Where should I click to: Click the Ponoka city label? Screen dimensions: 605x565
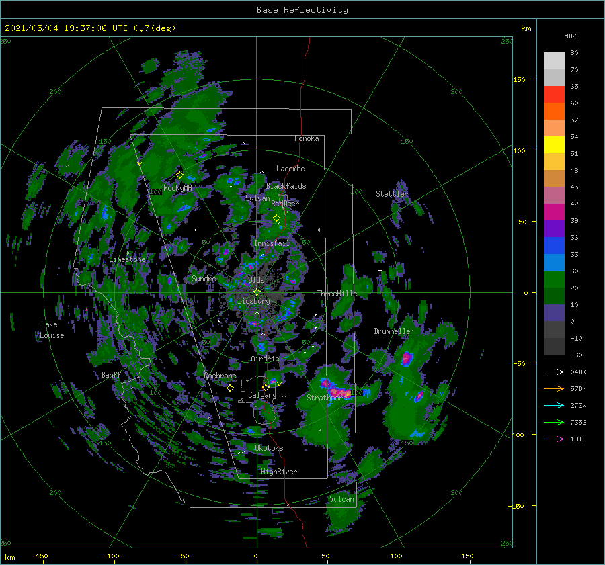pyautogui.click(x=307, y=138)
